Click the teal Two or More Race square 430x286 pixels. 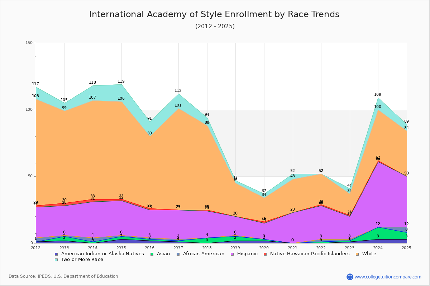[56, 260]
